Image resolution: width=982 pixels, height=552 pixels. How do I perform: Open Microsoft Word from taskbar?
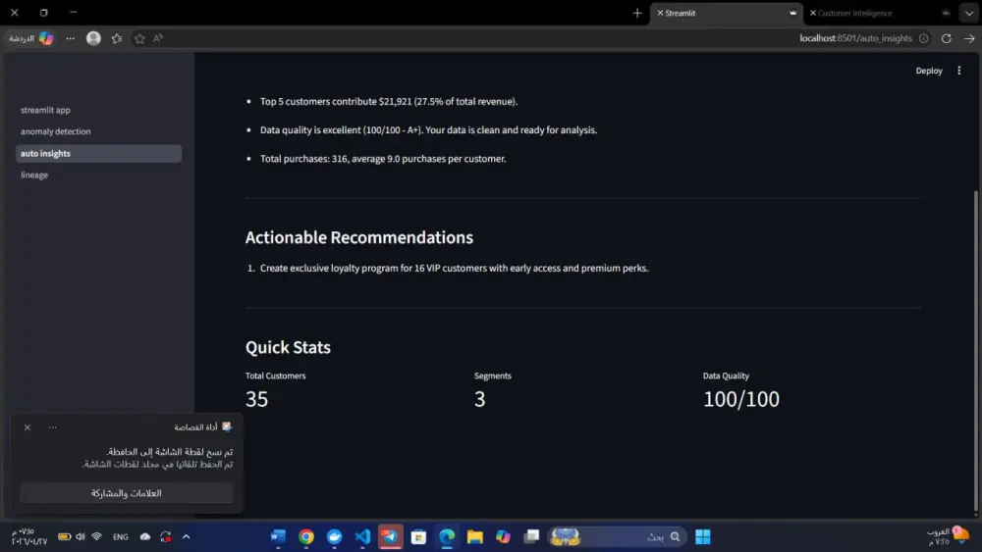[x=278, y=537]
